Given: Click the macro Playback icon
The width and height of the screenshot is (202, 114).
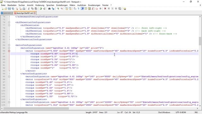Looking at the screenshot, I should pos(112,9).
